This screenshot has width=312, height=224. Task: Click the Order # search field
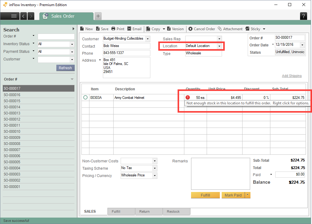point(56,37)
